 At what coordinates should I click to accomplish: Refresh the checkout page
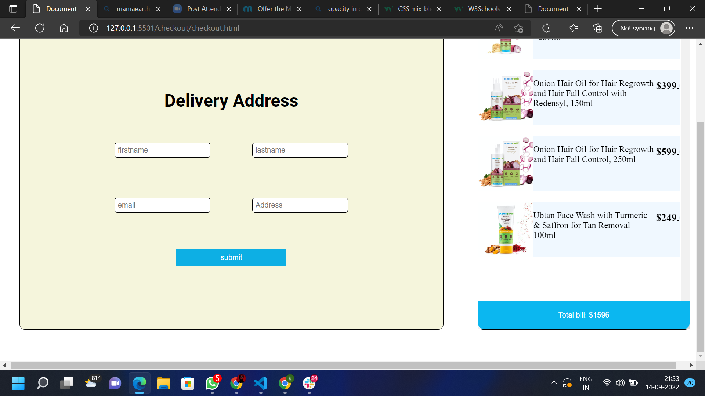(x=39, y=28)
